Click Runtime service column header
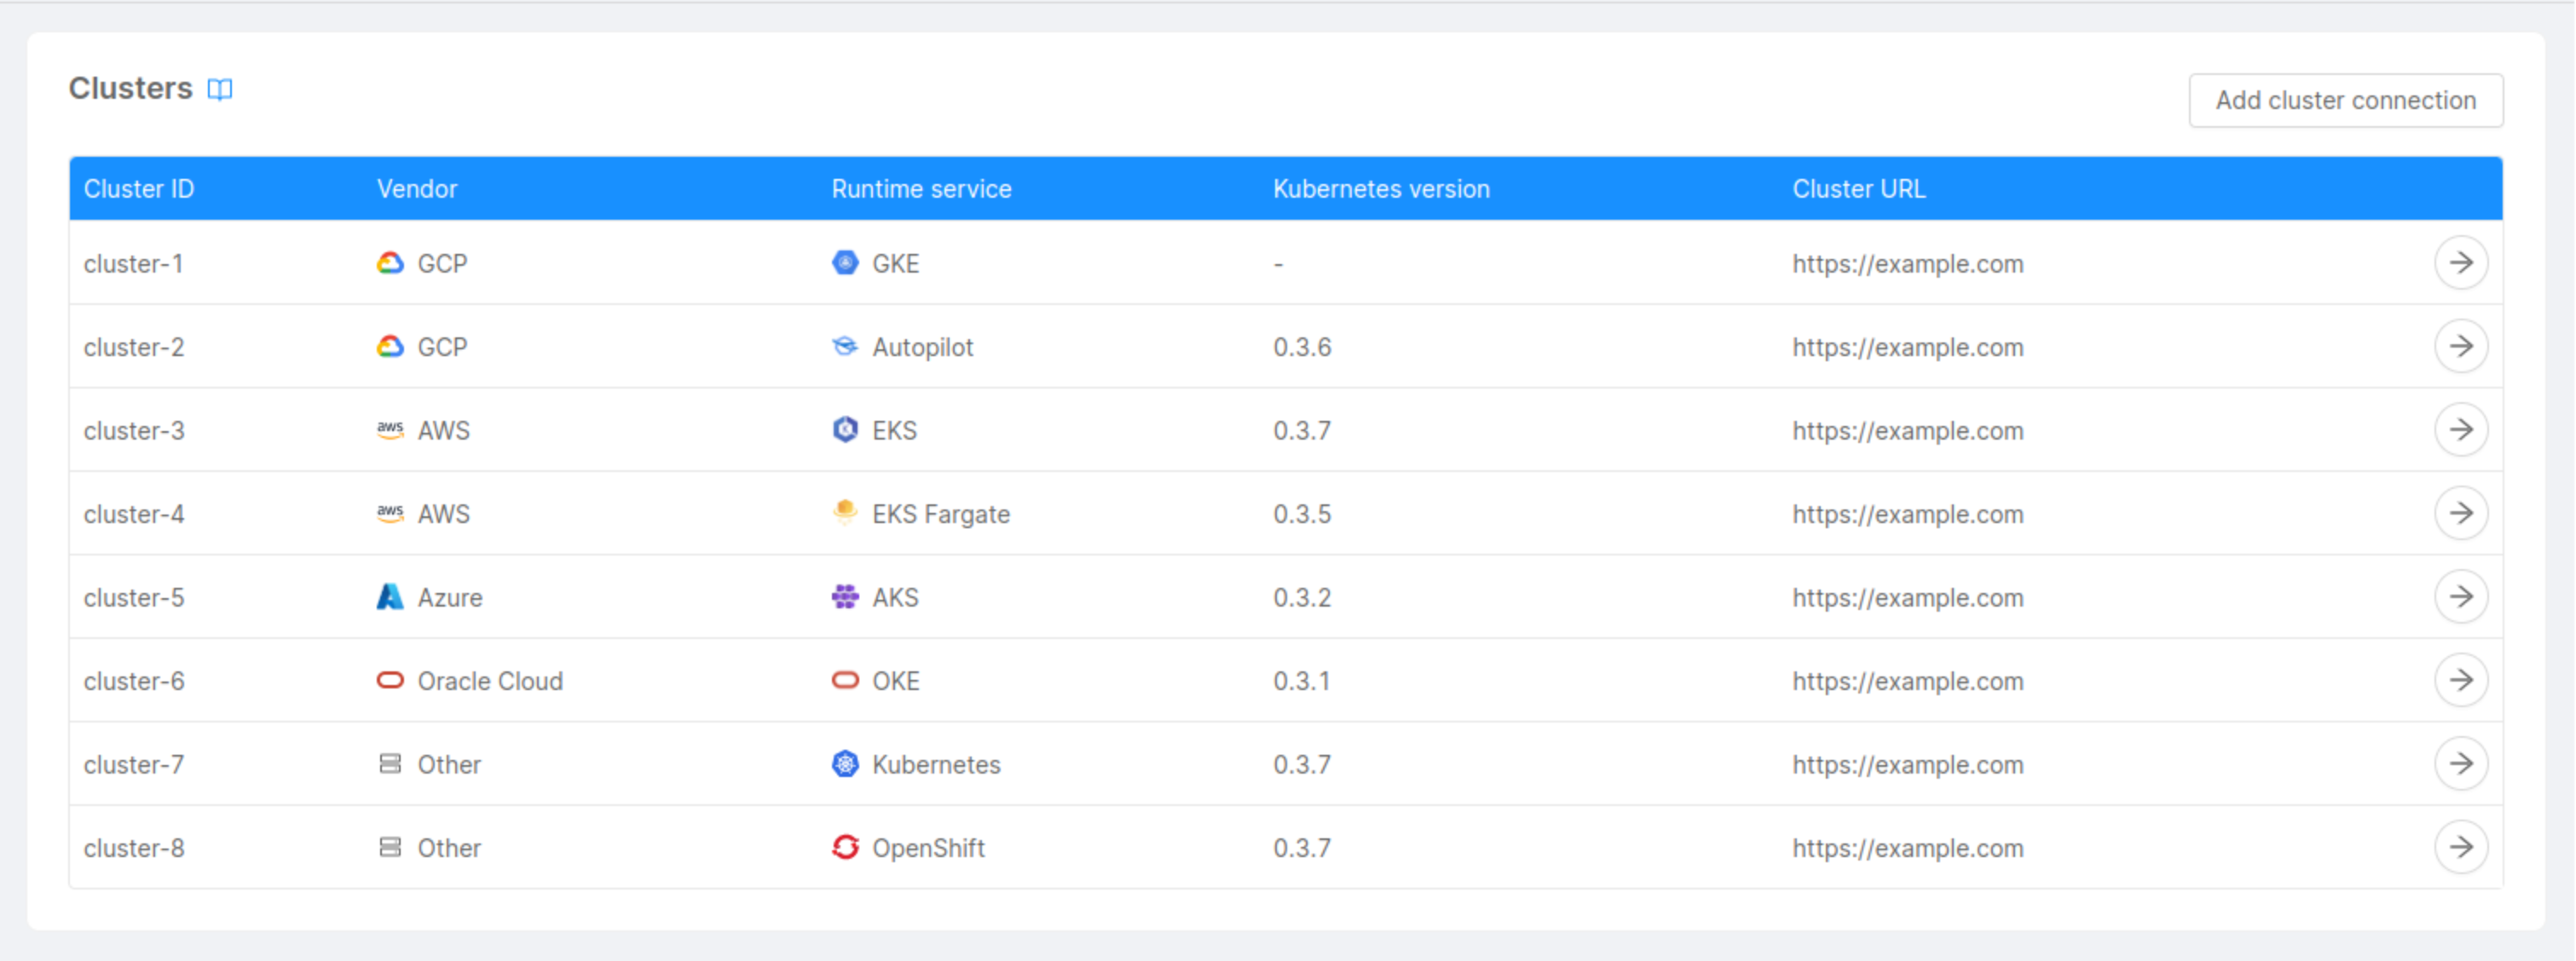 [x=921, y=189]
